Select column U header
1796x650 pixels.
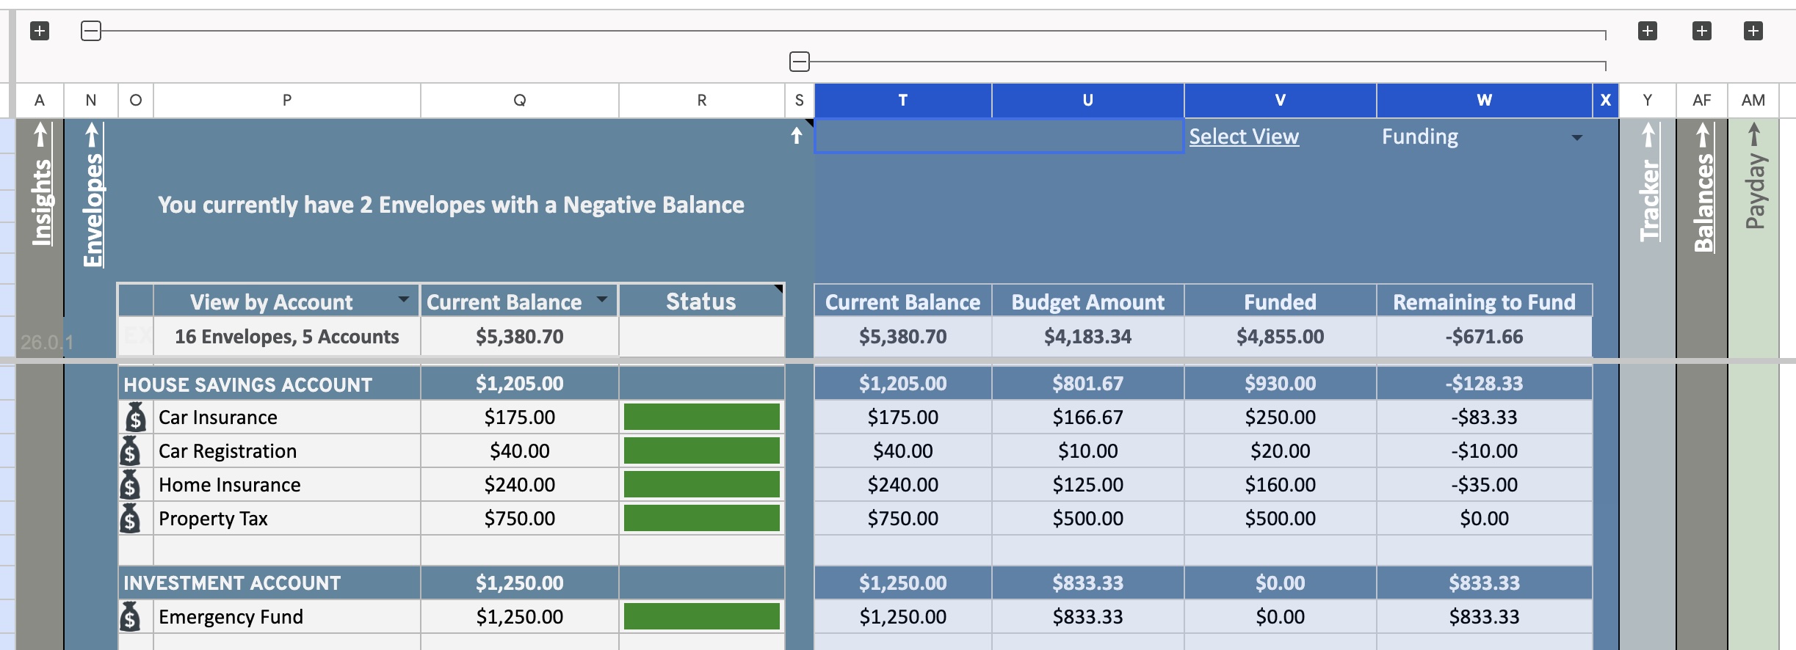(1088, 101)
